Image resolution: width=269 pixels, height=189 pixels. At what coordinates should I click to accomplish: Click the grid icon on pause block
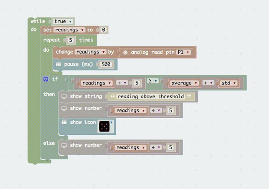coord(58,64)
